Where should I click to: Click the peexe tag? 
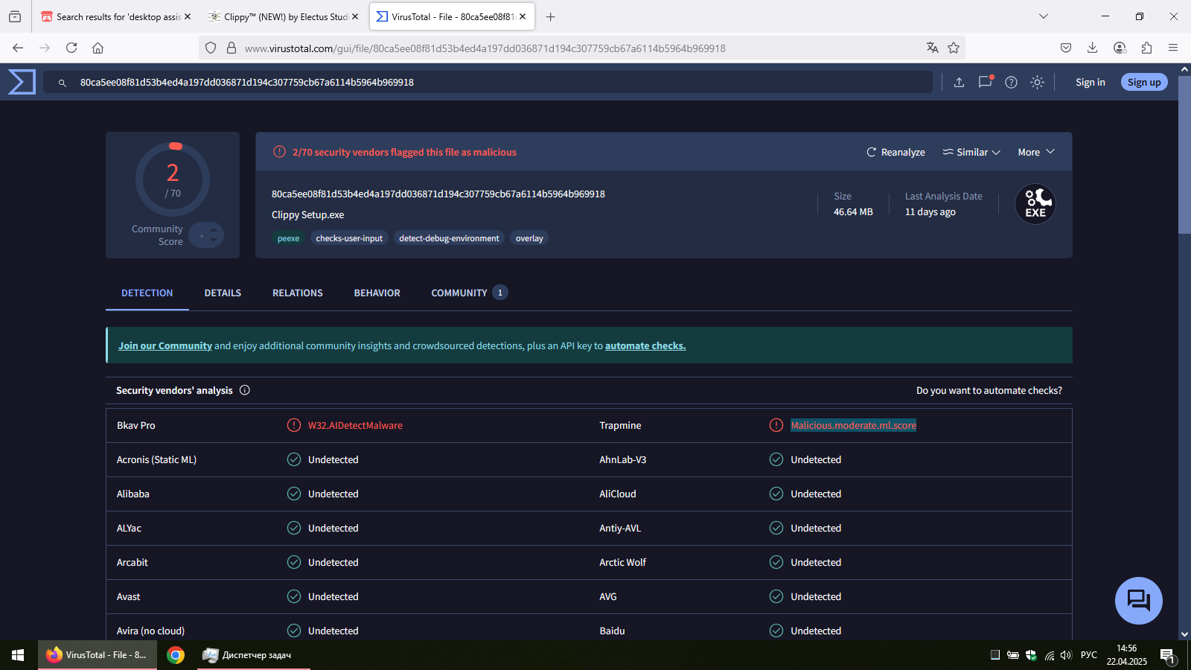tap(288, 238)
